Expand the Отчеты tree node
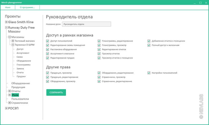This screenshot has height=125, width=209. tap(10, 91)
